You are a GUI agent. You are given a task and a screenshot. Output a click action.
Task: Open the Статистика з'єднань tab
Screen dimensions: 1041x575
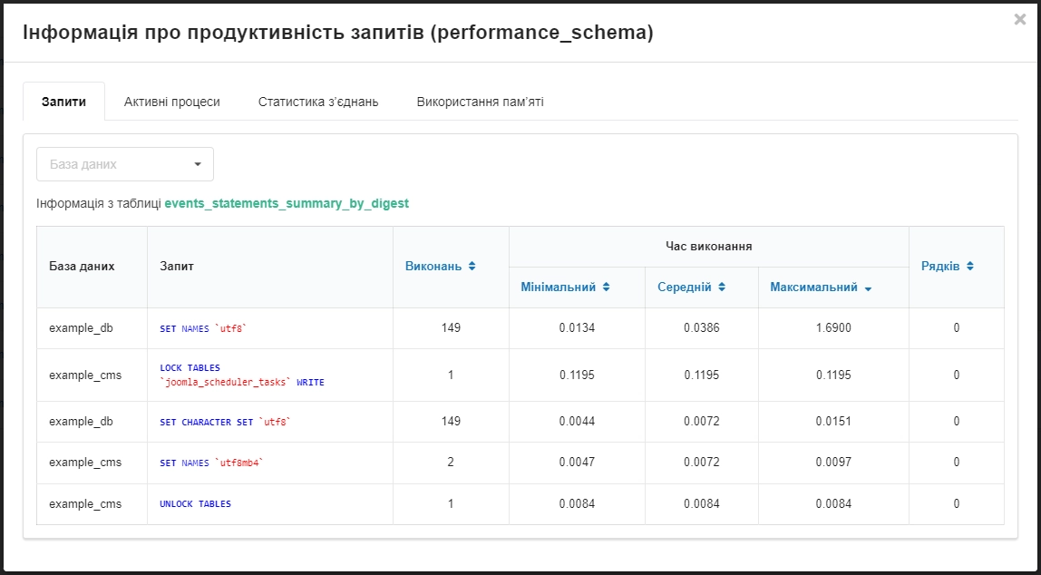click(x=321, y=102)
